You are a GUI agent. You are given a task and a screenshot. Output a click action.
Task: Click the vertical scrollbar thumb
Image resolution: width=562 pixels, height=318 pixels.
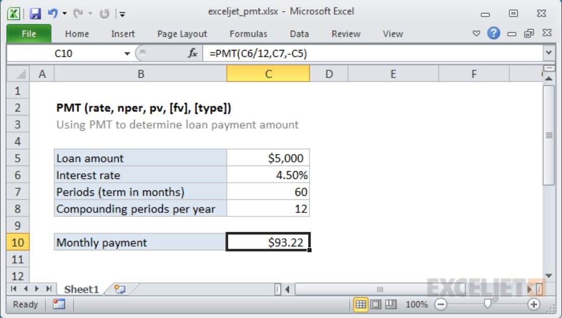click(549, 135)
